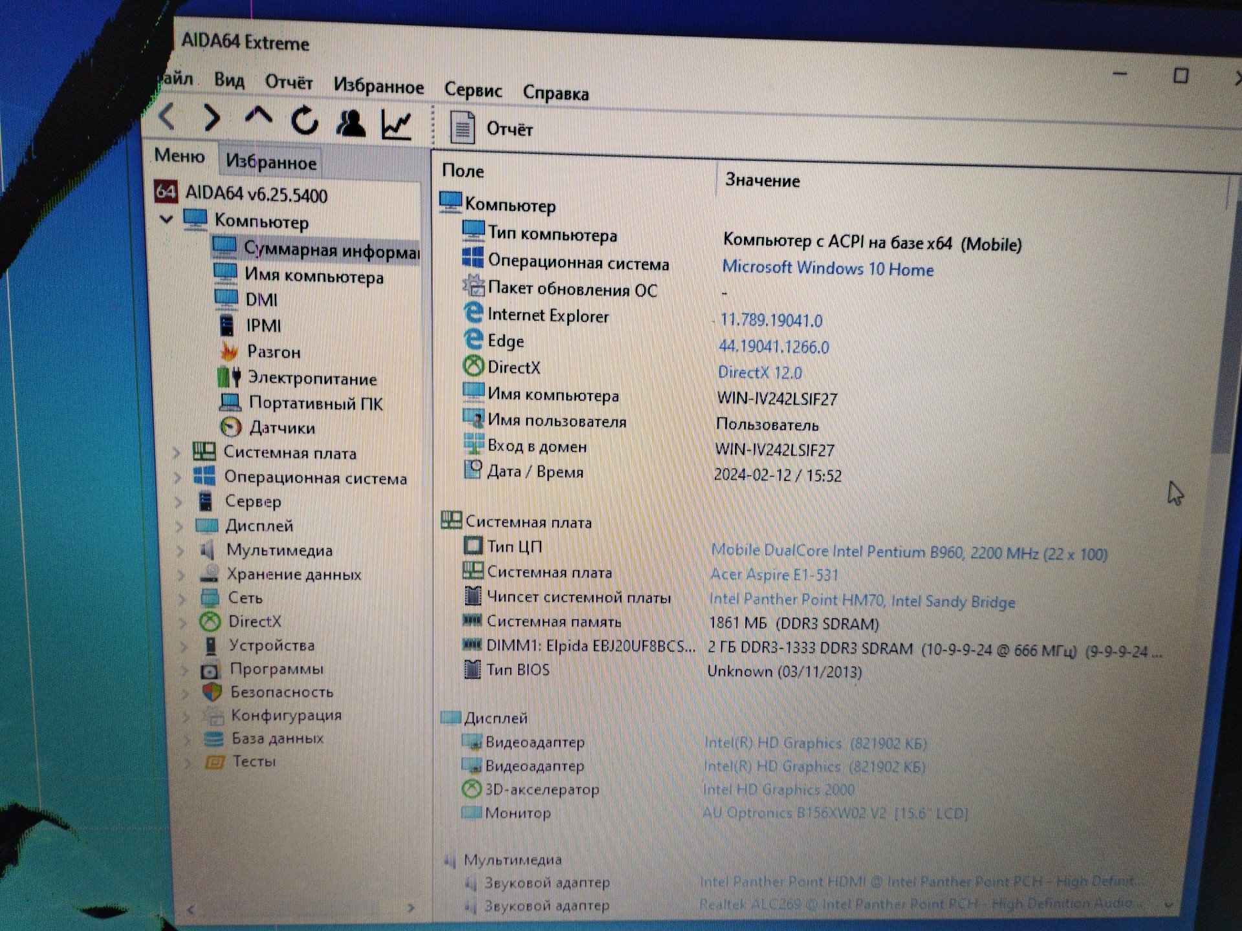Screen dimensions: 1242x931
Task: Open the IPMI tree item
Action: click(250, 325)
